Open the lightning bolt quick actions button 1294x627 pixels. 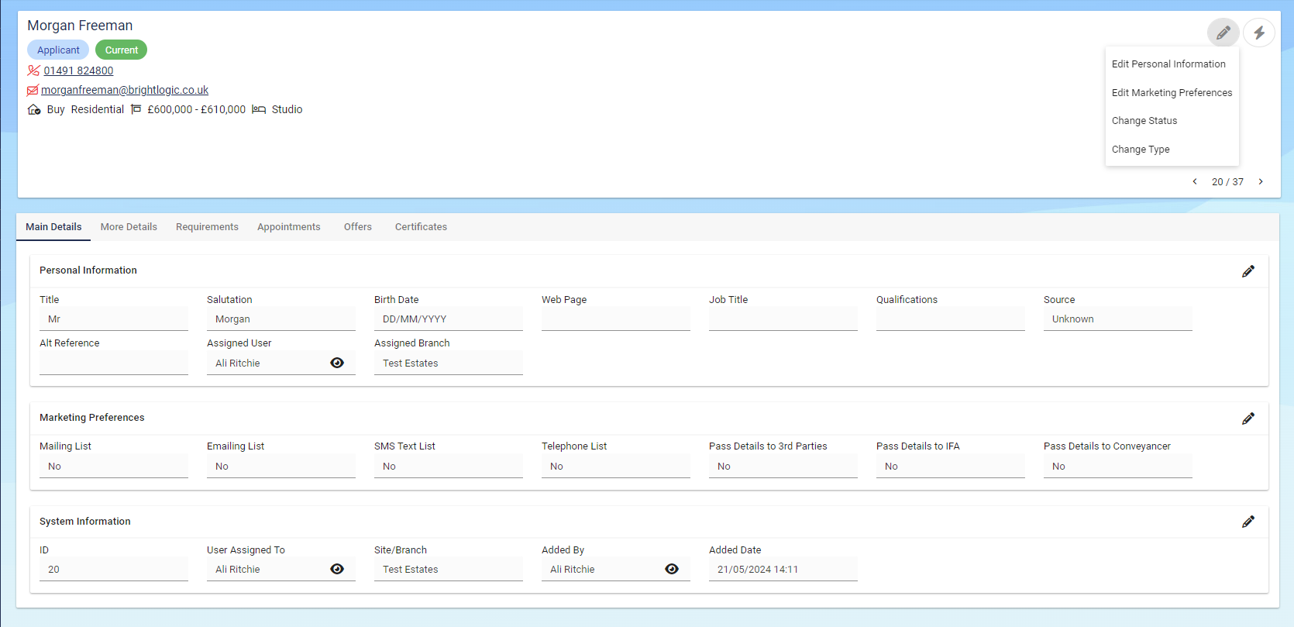point(1259,33)
